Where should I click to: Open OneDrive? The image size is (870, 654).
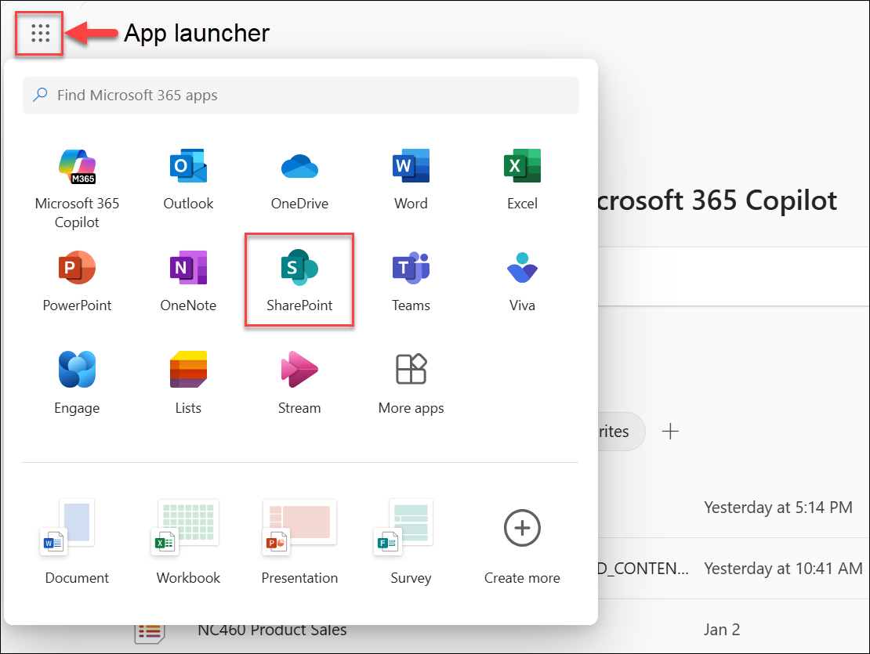299,179
